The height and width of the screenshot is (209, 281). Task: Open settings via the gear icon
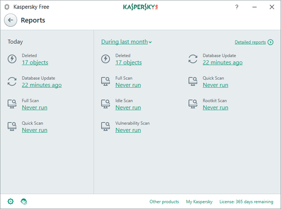pos(11,201)
